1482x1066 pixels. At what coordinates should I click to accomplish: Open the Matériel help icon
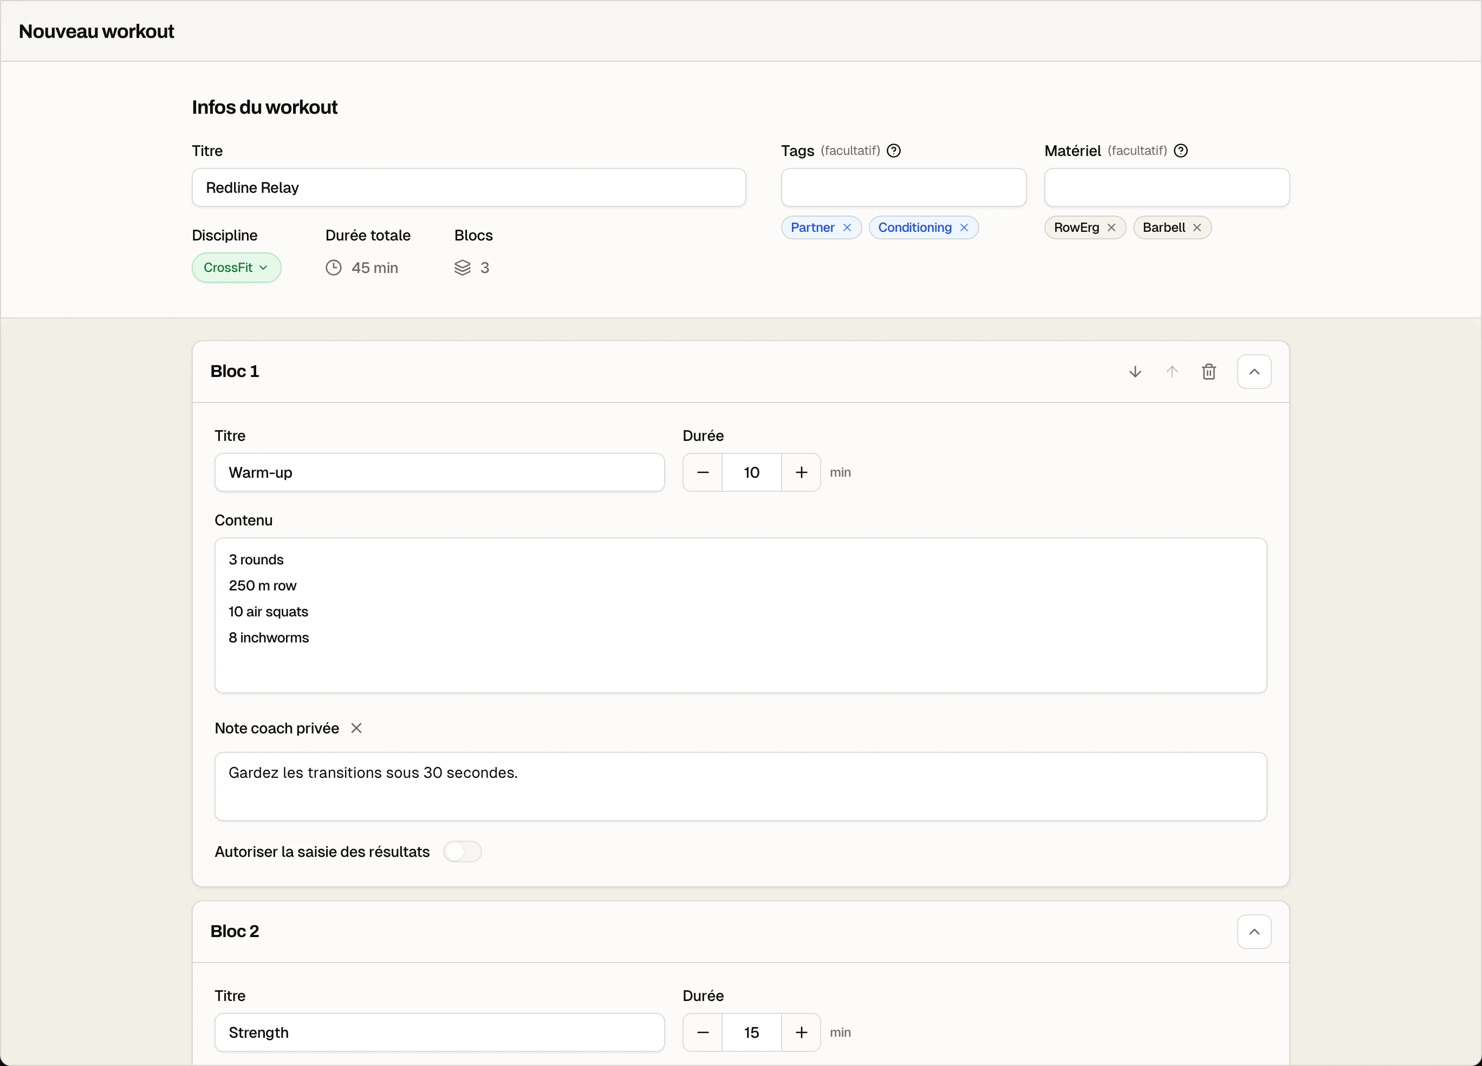click(x=1181, y=151)
